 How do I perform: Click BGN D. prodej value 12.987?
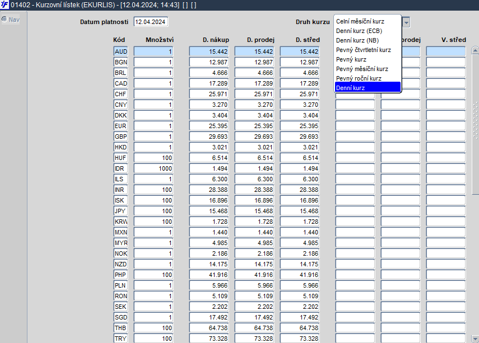[254, 62]
